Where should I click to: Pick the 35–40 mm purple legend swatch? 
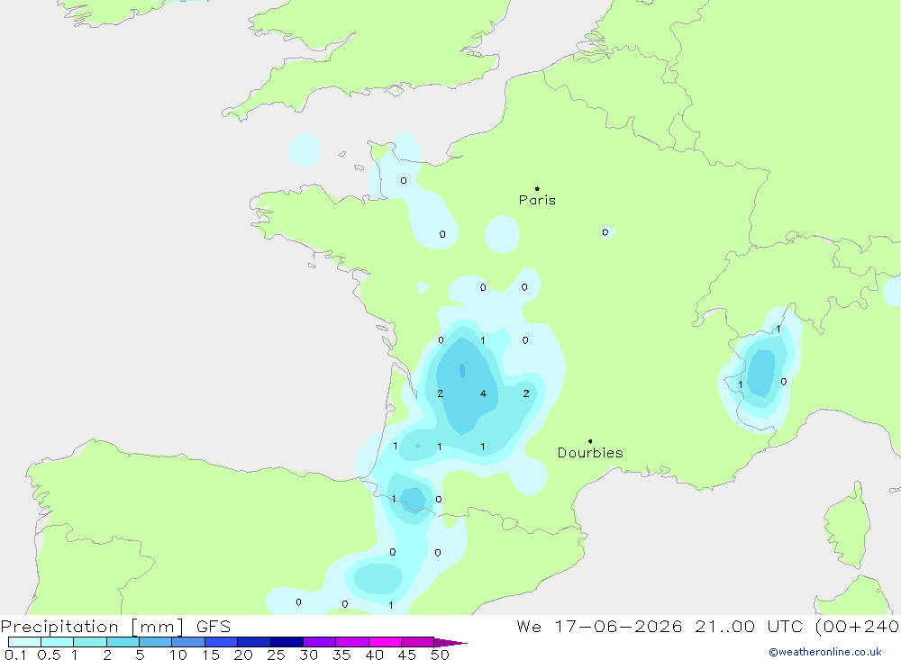(352, 642)
